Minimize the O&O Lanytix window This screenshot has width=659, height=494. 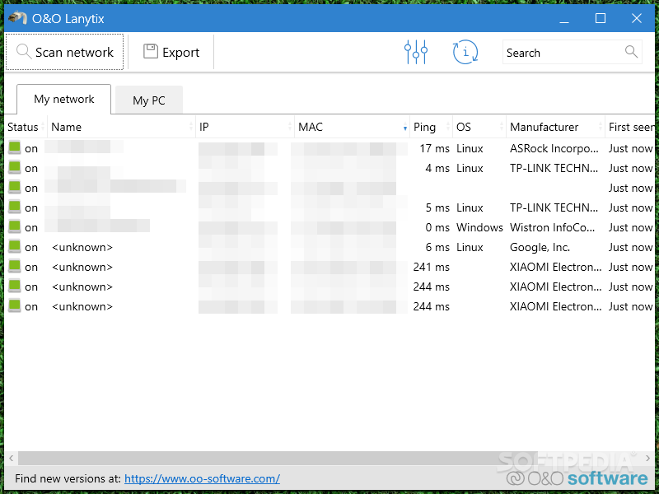pyautogui.click(x=564, y=18)
